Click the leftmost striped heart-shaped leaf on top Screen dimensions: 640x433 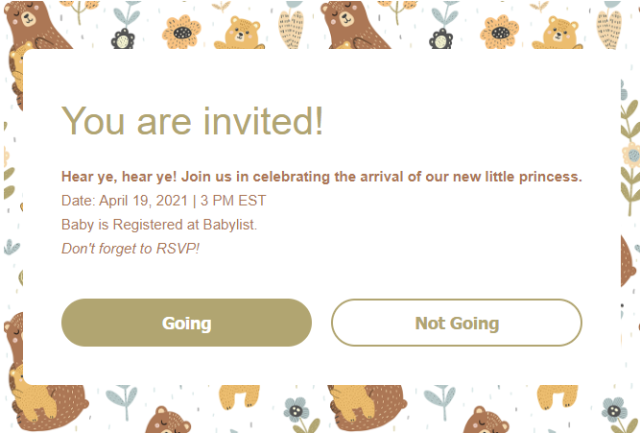tap(291, 30)
